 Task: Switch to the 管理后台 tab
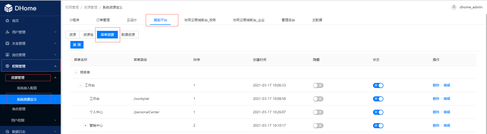[288, 20]
